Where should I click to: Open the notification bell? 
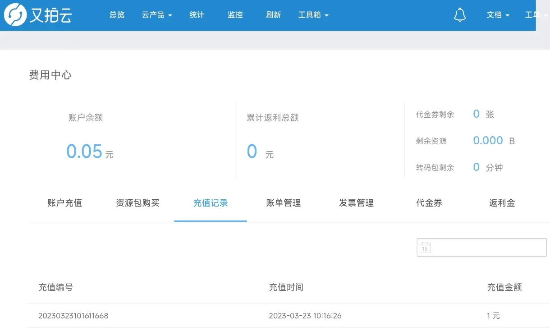459,15
